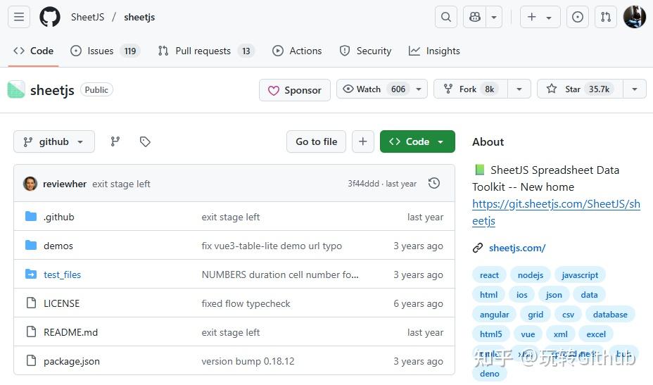Open the demos folder
Image resolution: width=653 pixels, height=385 pixels.
pos(58,246)
